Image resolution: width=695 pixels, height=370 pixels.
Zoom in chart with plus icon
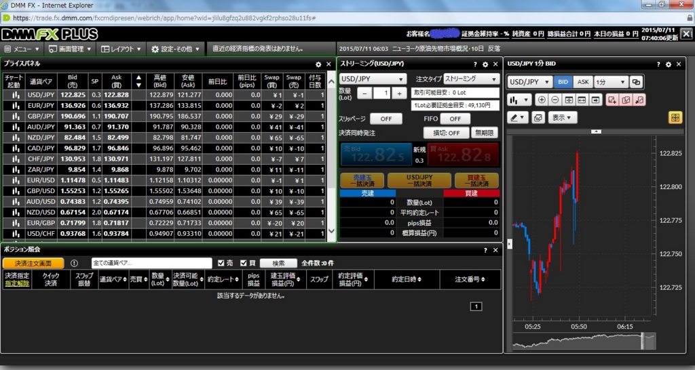pos(542,100)
